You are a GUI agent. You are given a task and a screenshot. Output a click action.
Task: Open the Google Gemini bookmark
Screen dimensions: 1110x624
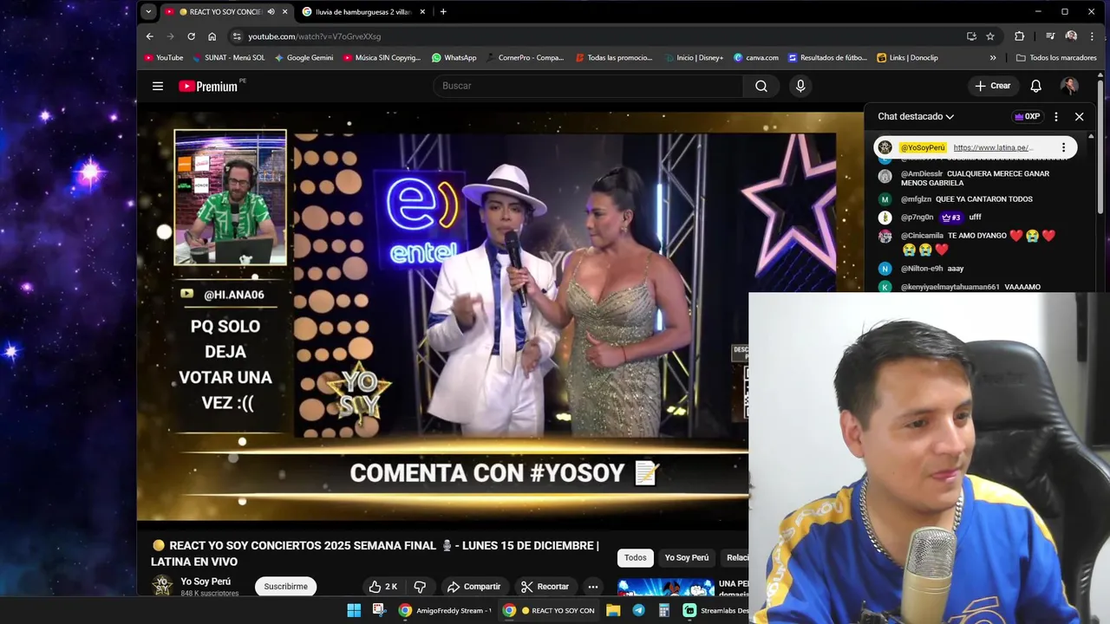click(304, 58)
